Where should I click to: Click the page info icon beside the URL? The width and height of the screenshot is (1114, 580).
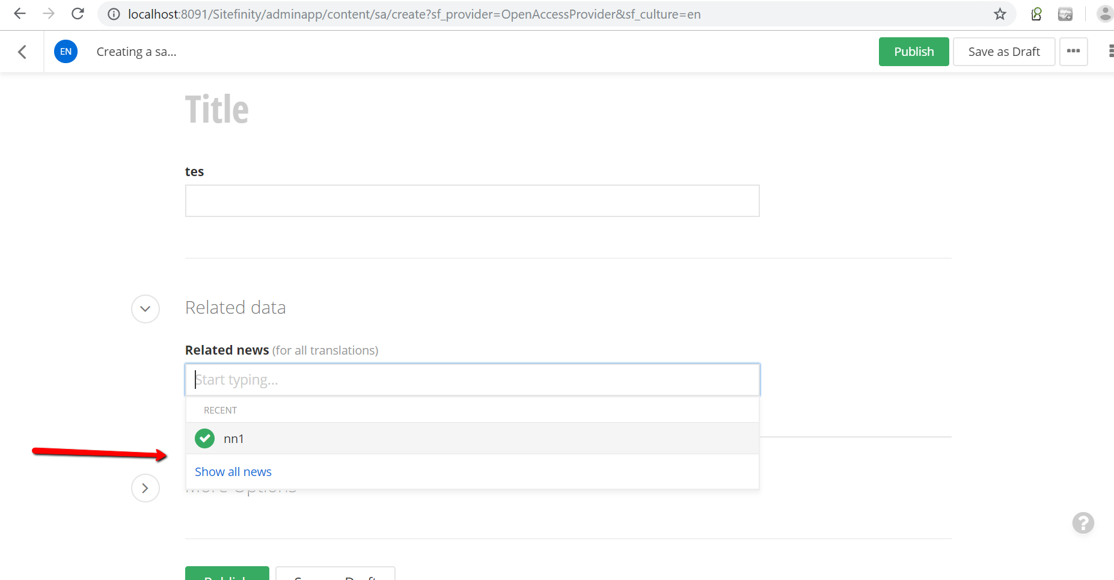point(113,14)
